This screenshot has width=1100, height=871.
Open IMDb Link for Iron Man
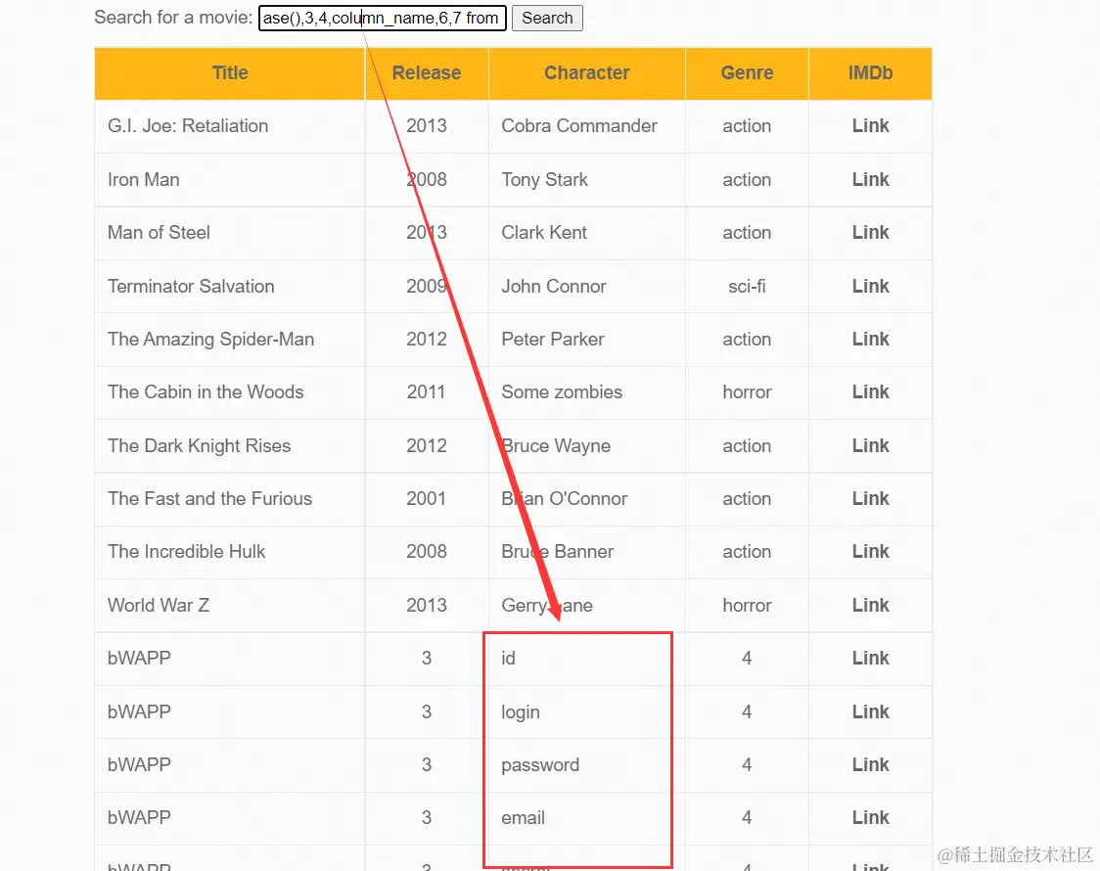870,179
